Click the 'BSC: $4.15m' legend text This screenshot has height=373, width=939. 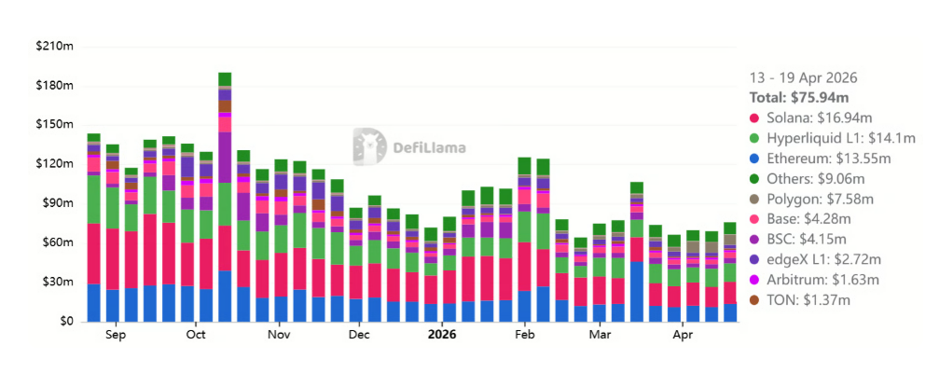[x=807, y=240]
